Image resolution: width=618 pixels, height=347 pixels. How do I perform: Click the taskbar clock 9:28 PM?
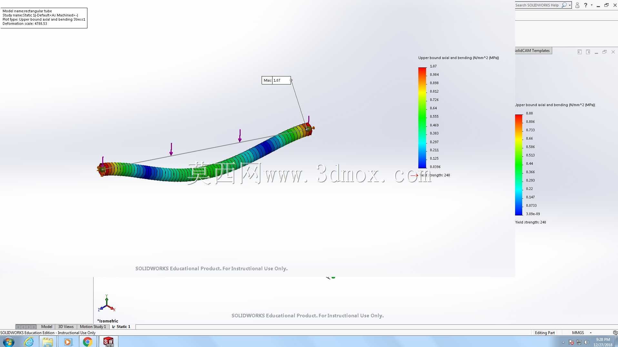coord(603,340)
